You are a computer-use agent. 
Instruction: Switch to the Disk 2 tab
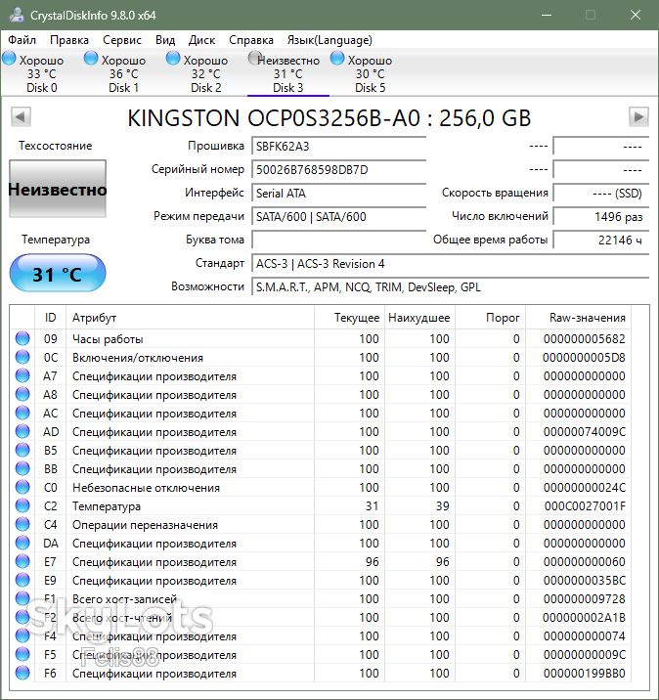206,73
